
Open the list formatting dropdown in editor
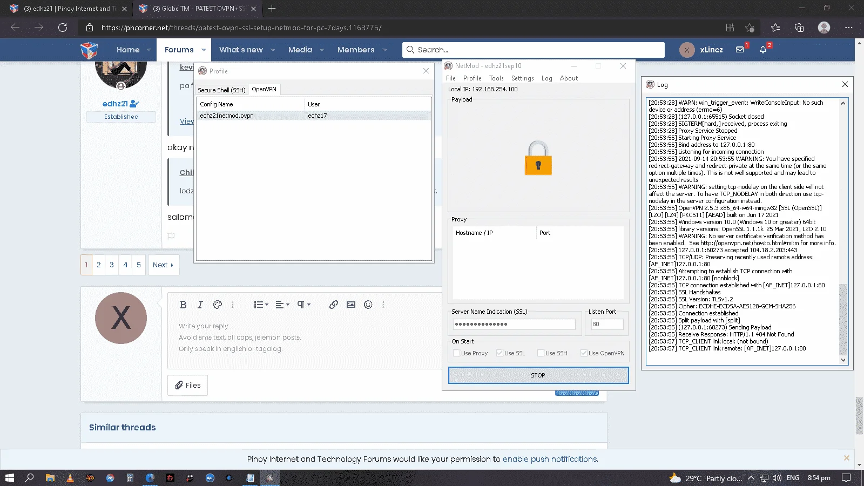tap(261, 305)
